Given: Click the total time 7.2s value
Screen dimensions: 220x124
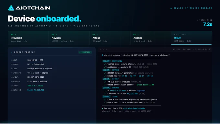Looking at the screenshot, I should pos(208,24).
